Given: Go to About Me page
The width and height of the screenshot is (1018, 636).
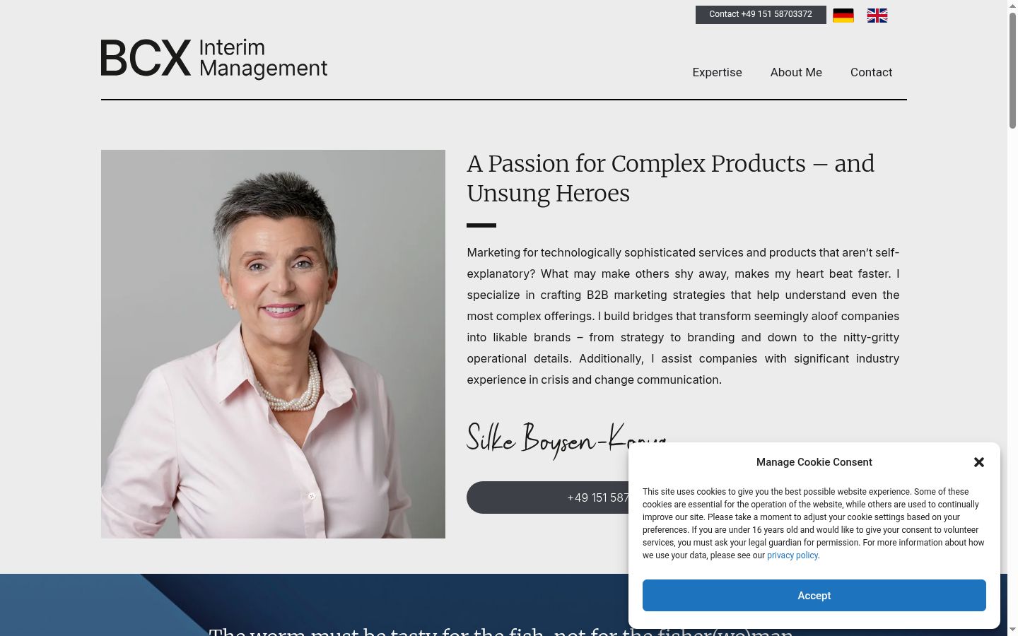Looking at the screenshot, I should [796, 72].
